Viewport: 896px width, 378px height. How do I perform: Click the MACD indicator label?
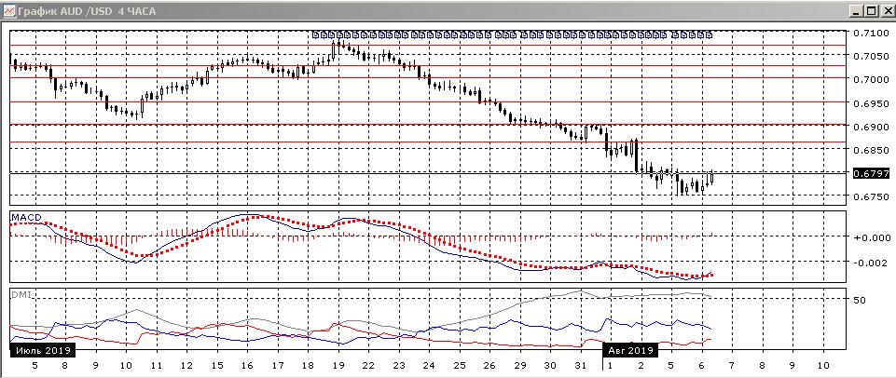[x=25, y=216]
